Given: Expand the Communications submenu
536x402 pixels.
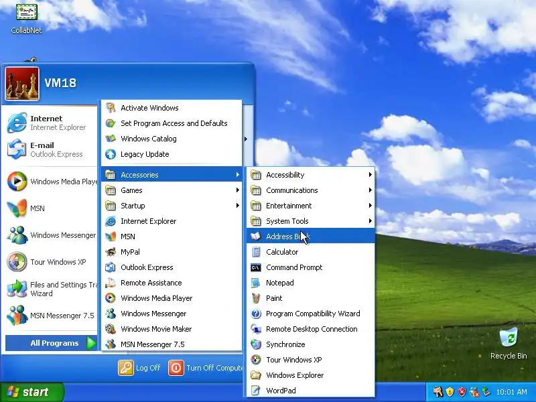Looking at the screenshot, I should (x=310, y=190).
